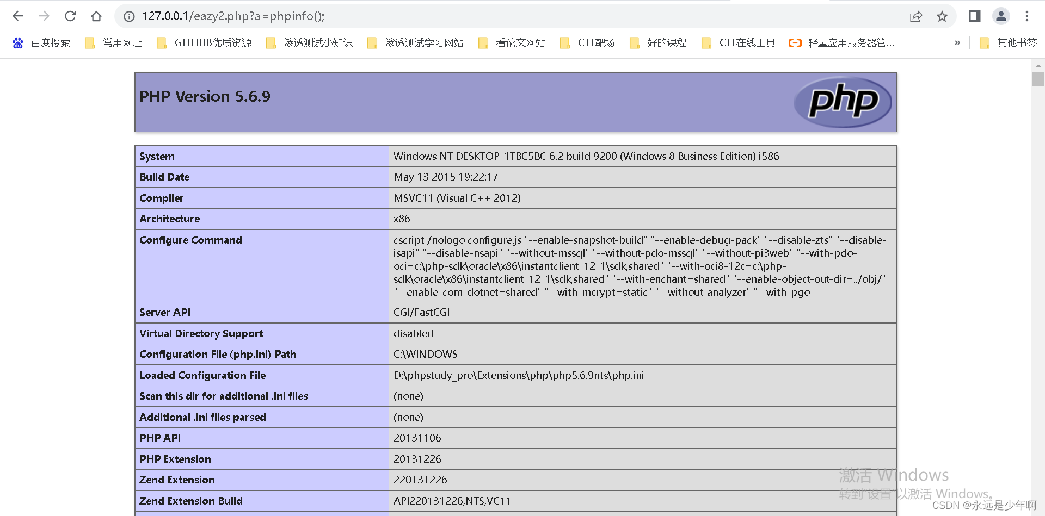This screenshot has height=516, width=1045.
Task: Select the Additional .ini files parsed label
Action: pos(202,418)
